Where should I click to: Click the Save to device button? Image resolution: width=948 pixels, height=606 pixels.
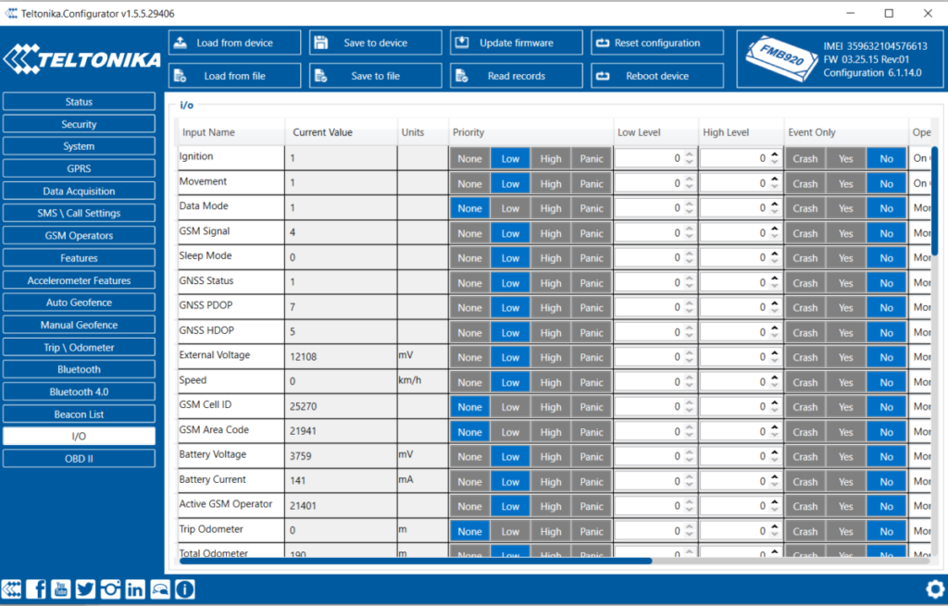[x=375, y=43]
